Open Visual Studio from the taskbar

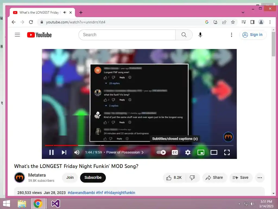coord(55,204)
